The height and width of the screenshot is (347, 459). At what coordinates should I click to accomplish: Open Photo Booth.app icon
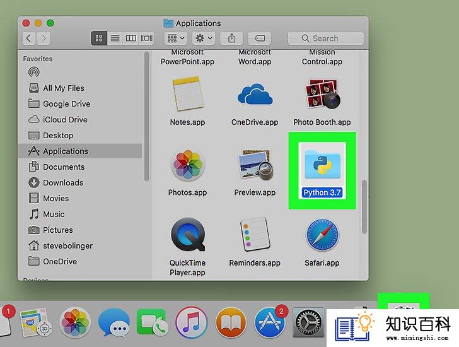322,94
